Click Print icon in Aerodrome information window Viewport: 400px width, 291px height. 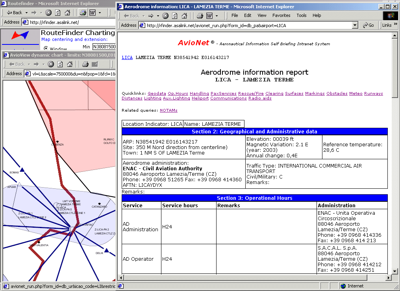(200, 16)
